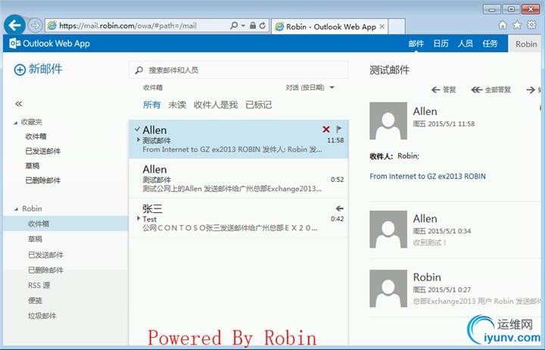Image resolution: width=545 pixels, height=350 pixels.
Task: Open 收件箱 under 收藏夹
Action: (x=36, y=136)
